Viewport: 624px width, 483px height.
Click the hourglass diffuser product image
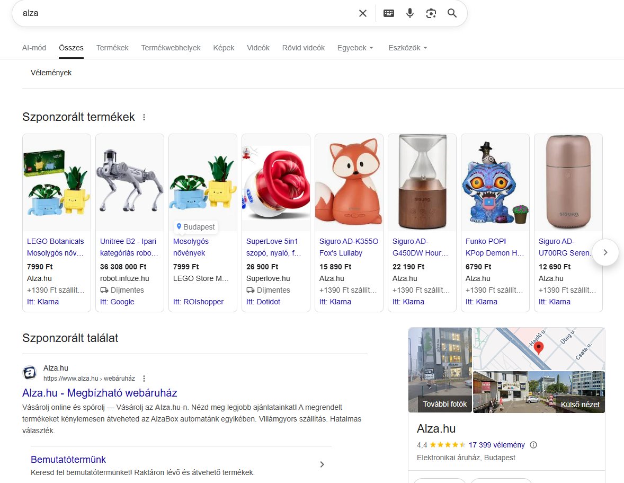click(x=422, y=183)
